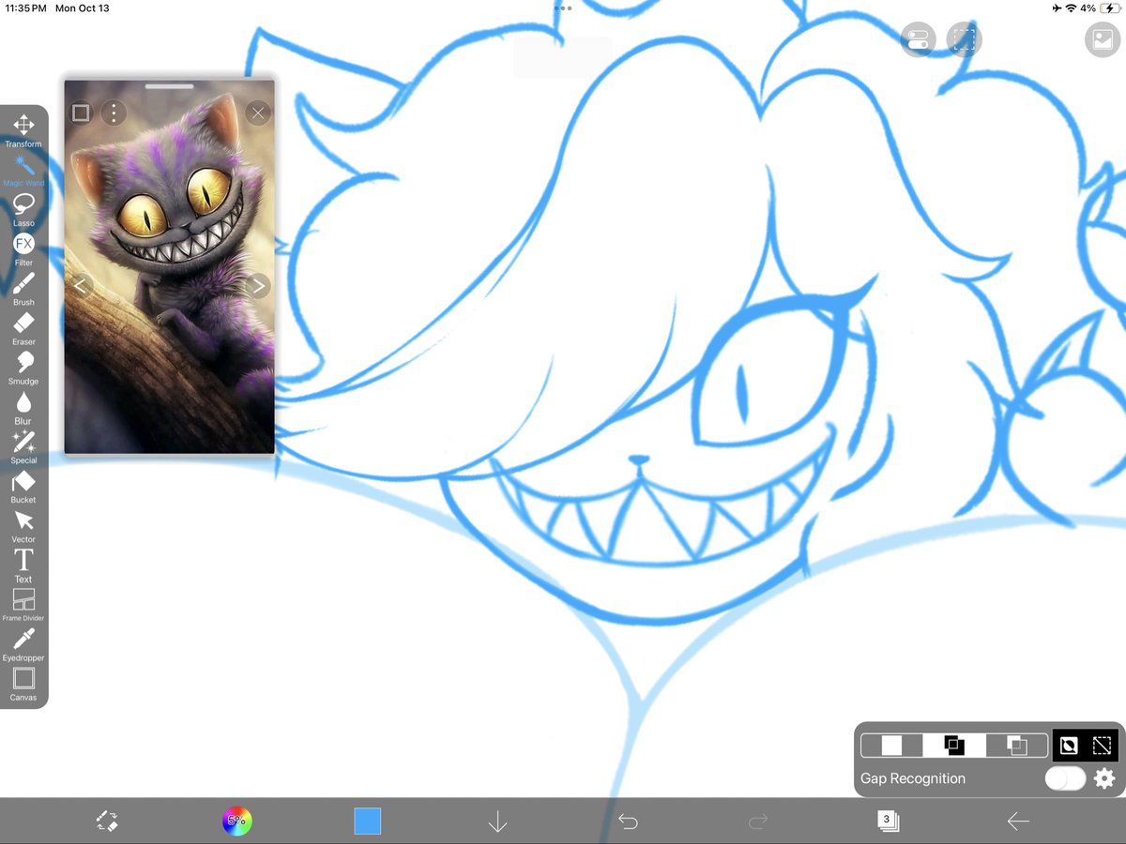Tap the back arrow to exit canvas
The width and height of the screenshot is (1126, 844).
point(1018,821)
